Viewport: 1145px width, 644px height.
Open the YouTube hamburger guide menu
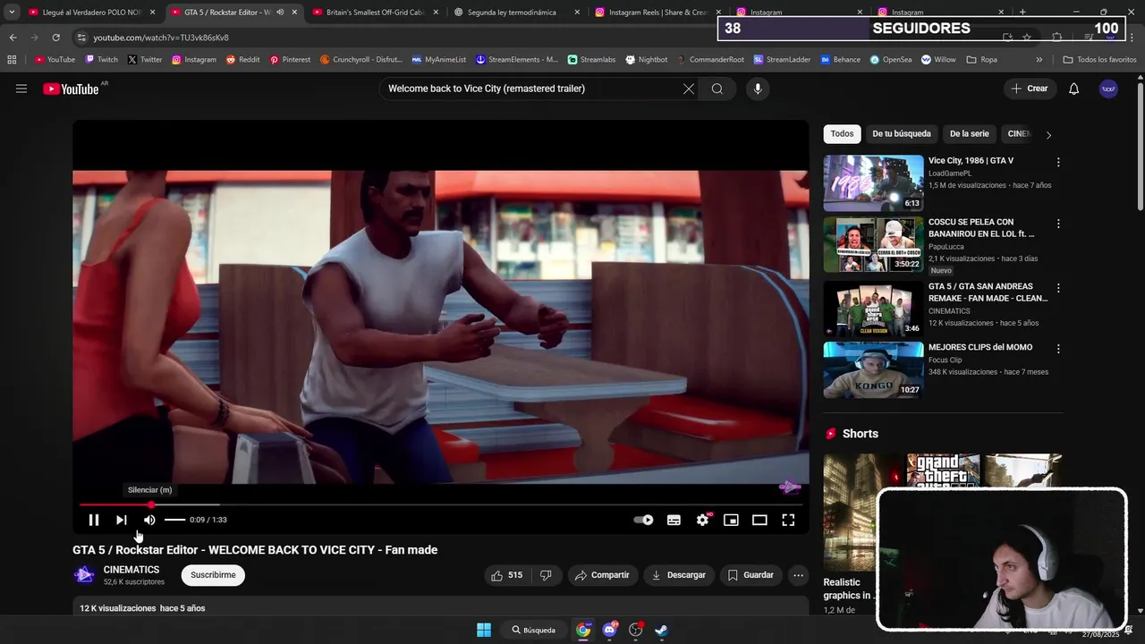point(21,89)
